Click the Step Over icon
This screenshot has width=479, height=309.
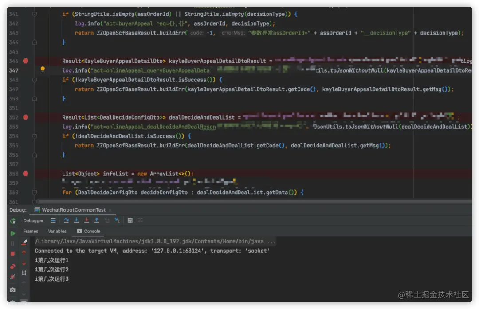click(x=66, y=220)
